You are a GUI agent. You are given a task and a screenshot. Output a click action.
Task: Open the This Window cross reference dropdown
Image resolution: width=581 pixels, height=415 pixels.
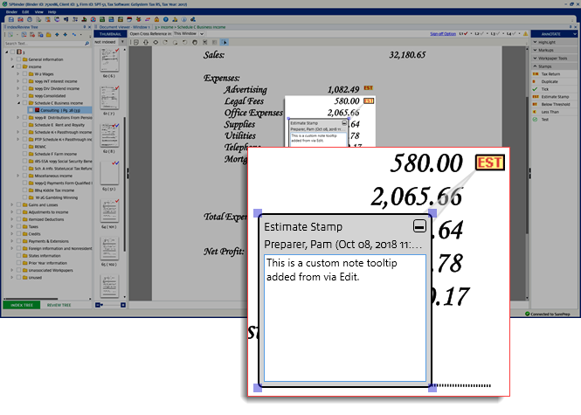pyautogui.click(x=202, y=34)
